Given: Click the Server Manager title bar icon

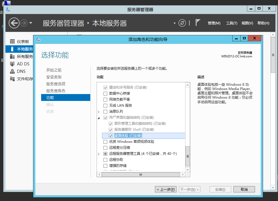Looking at the screenshot, I should (8, 9).
